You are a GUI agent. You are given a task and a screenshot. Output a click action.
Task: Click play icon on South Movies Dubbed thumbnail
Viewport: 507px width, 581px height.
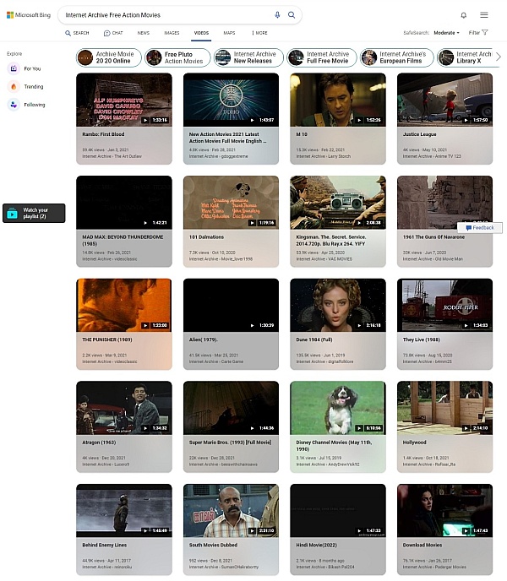click(252, 530)
